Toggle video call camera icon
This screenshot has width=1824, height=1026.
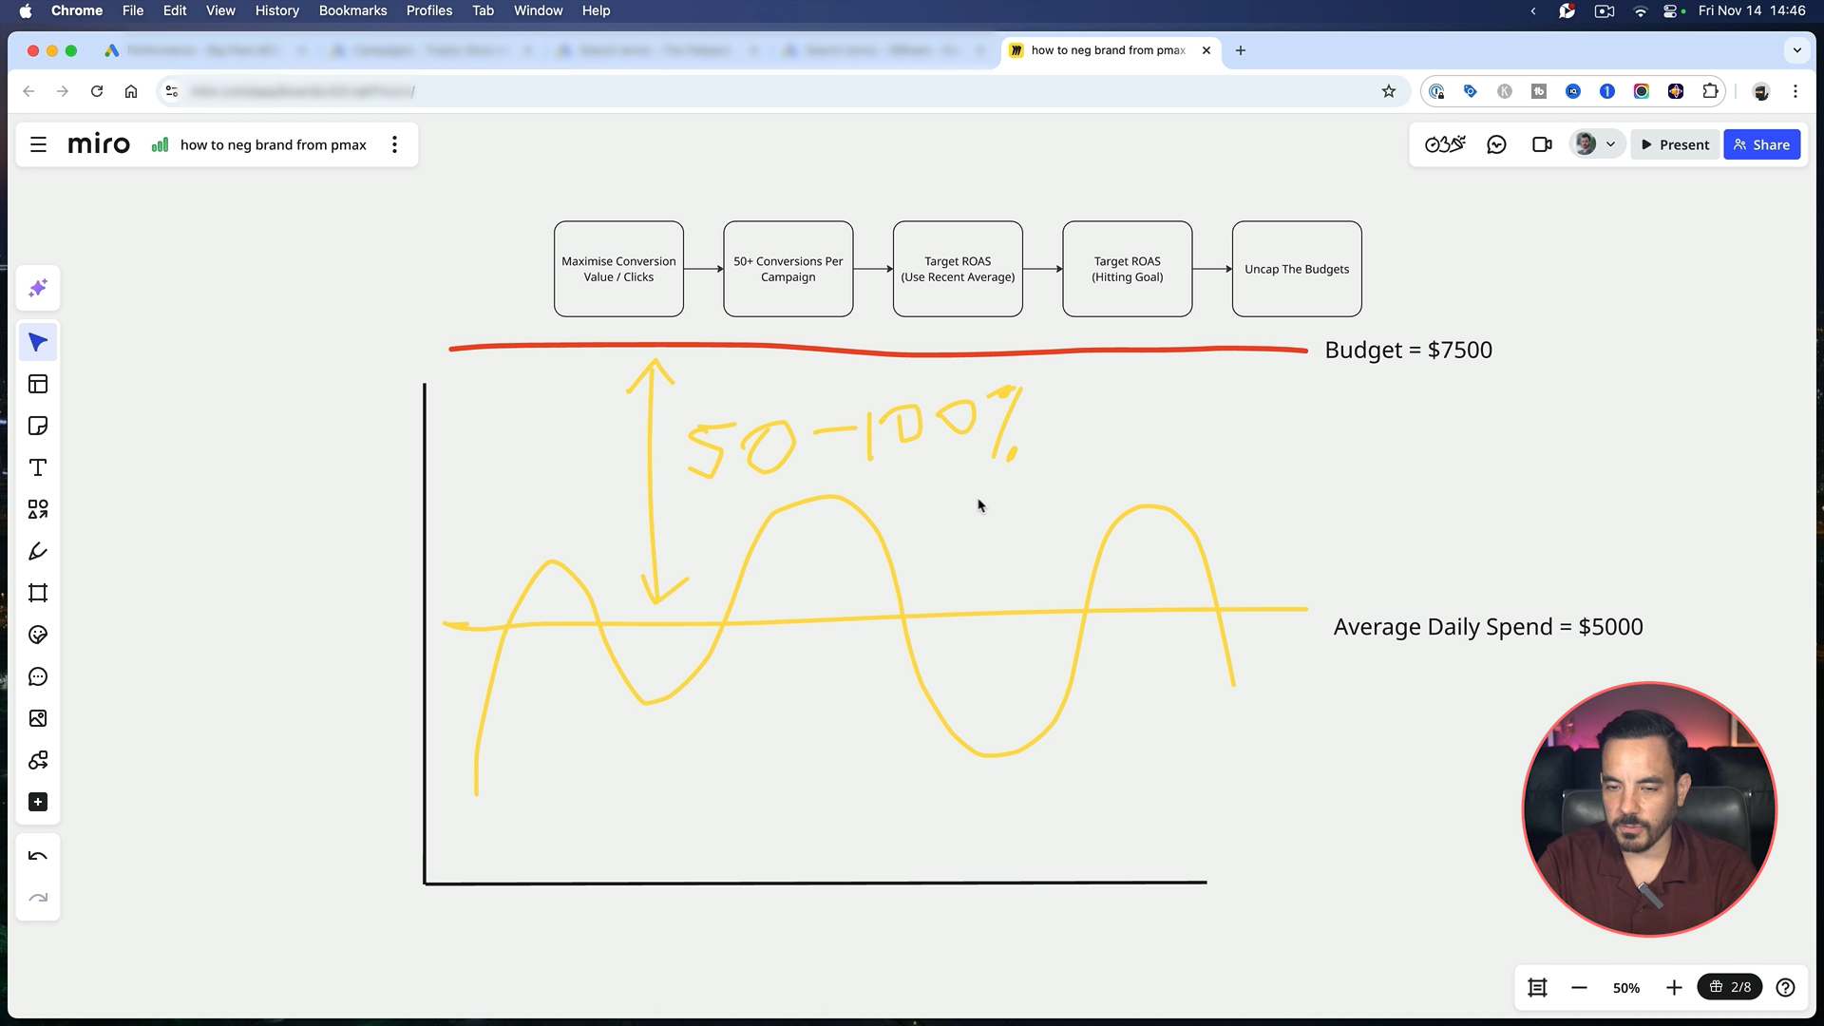point(1542,144)
